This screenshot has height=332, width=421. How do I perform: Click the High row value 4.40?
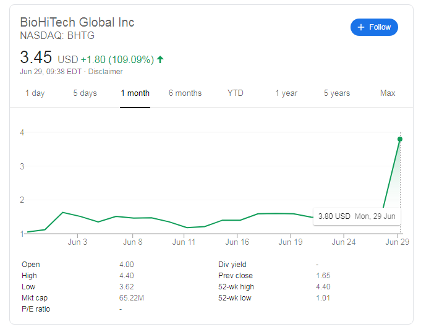127,276
